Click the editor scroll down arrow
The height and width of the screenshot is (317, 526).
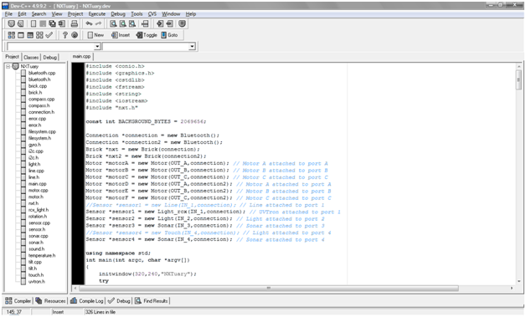tap(518, 282)
